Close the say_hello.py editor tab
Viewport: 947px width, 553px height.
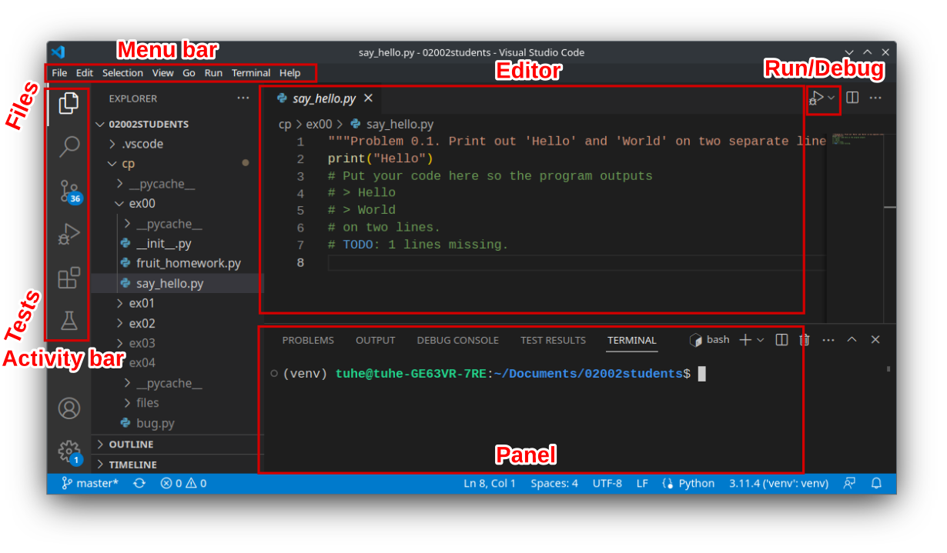coord(368,98)
